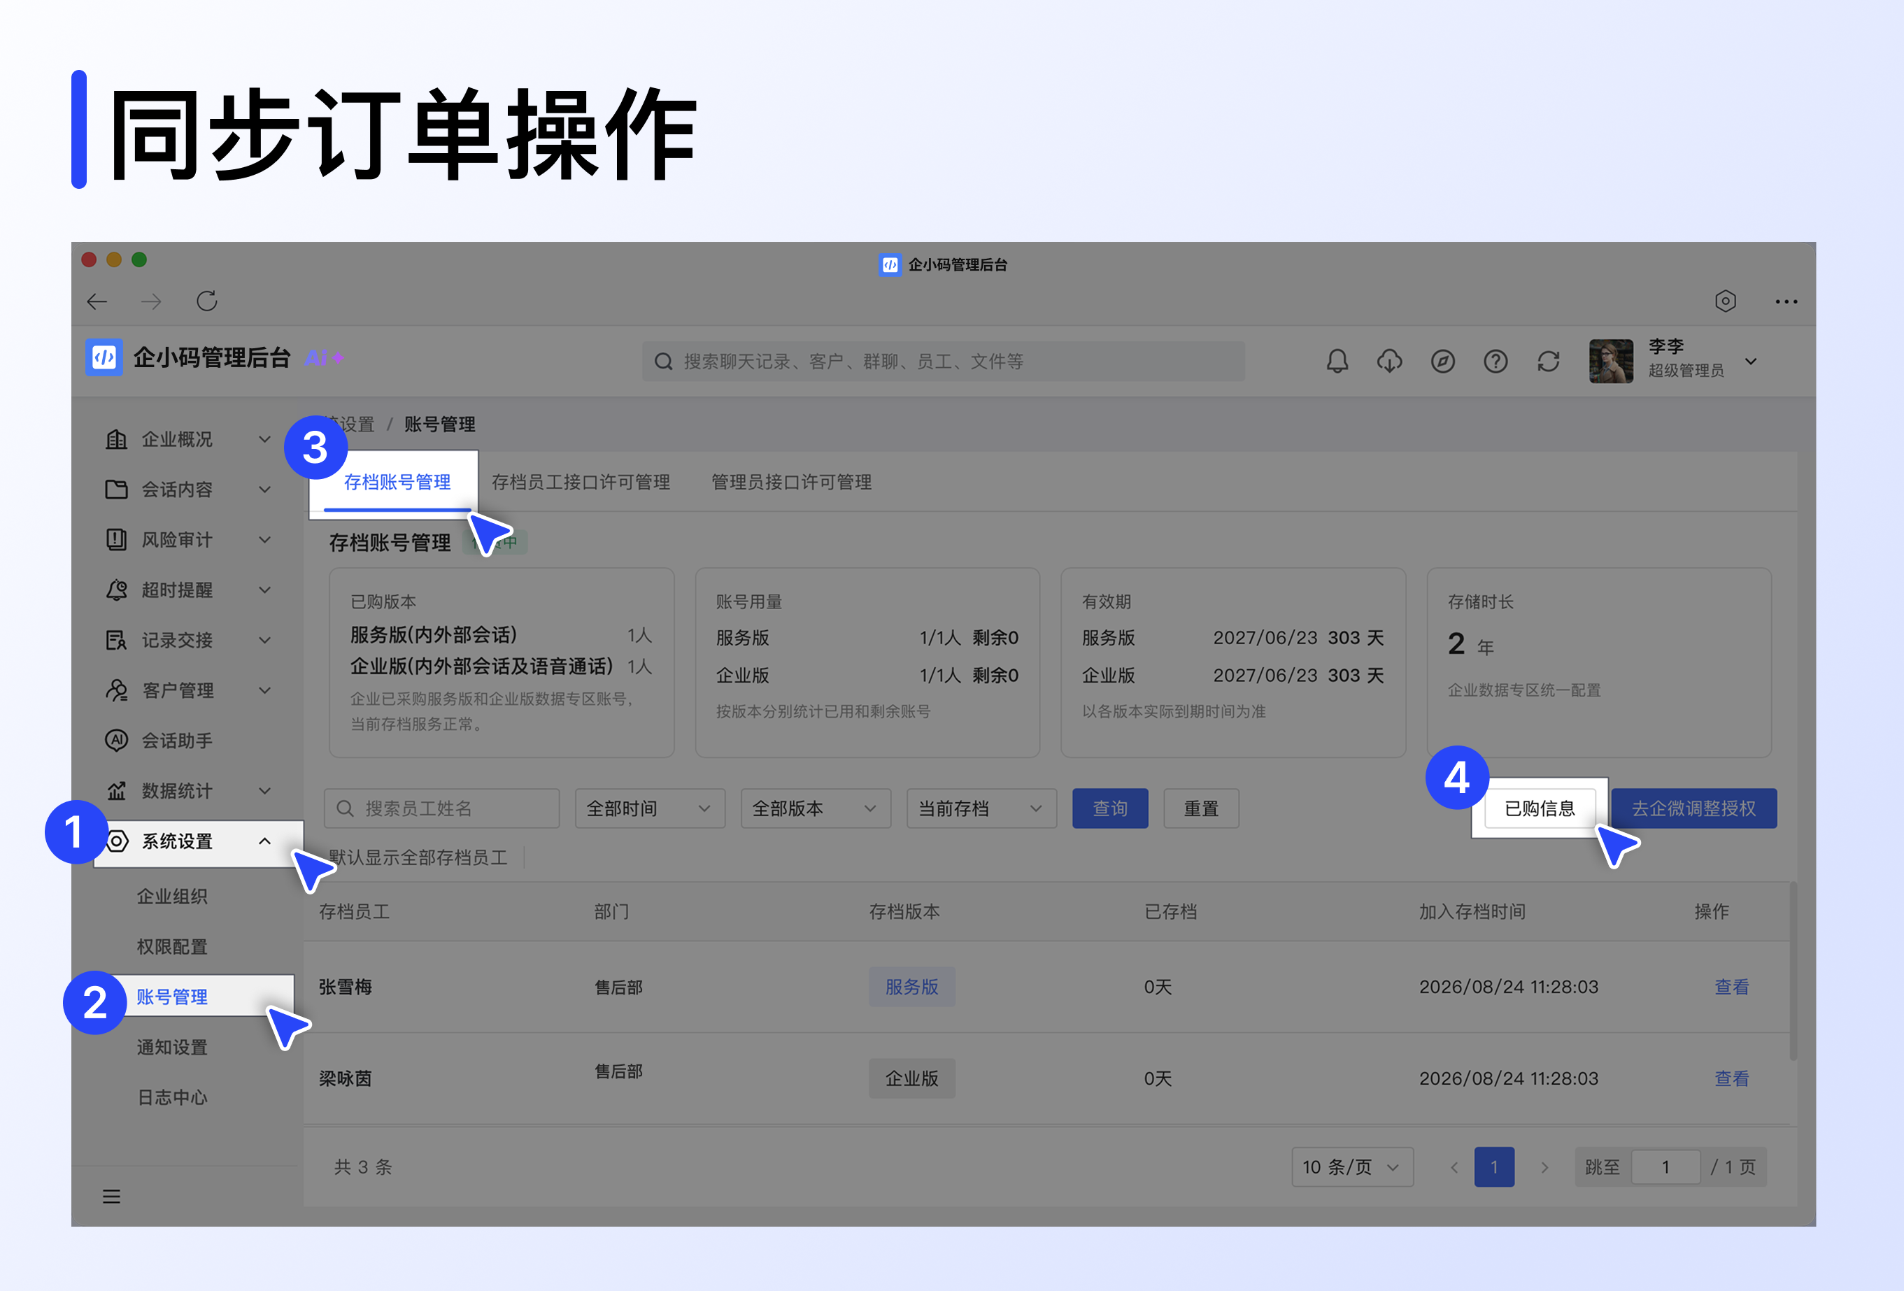The width and height of the screenshot is (1904, 1291).
Task: Open 权限配置 in the sidebar
Action: 172,947
